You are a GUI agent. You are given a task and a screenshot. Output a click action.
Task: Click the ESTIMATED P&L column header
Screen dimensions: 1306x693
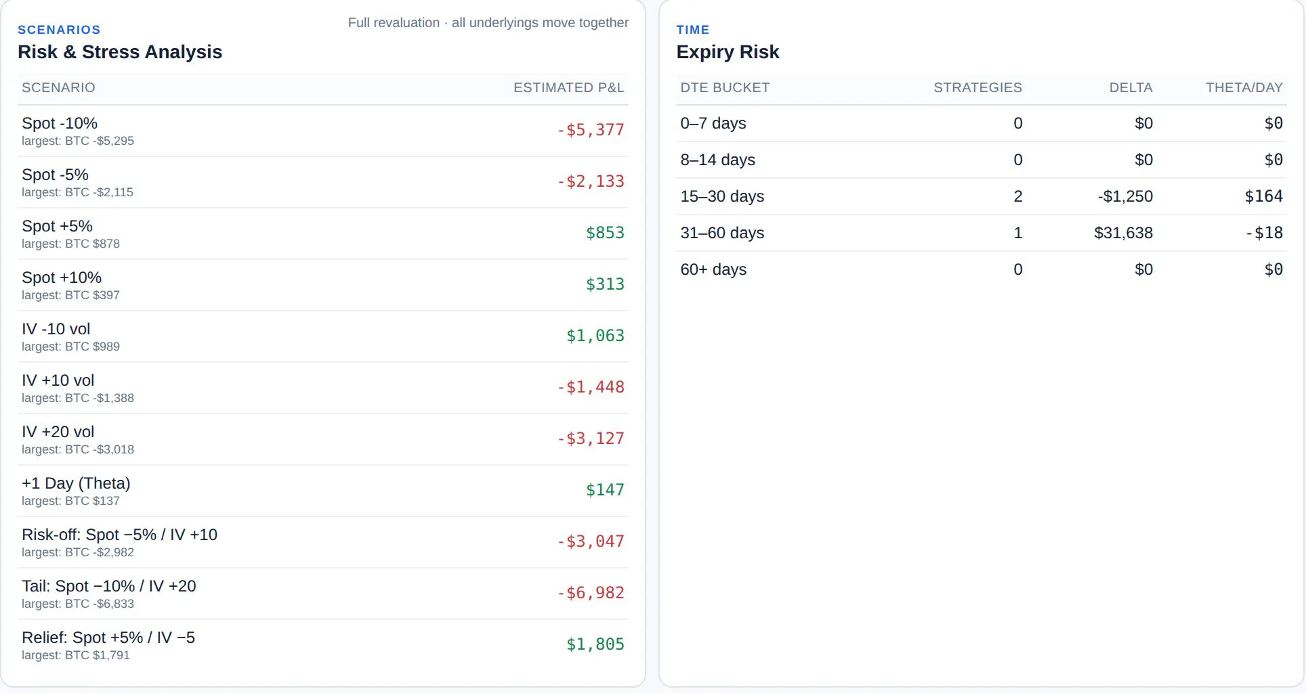tap(569, 87)
